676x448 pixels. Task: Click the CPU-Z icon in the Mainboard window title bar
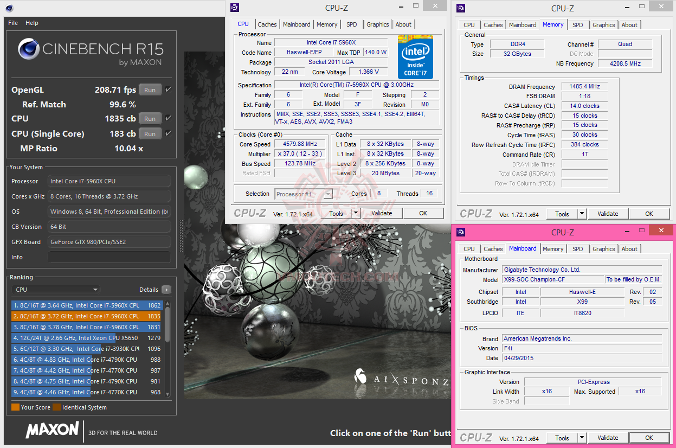coord(461,232)
